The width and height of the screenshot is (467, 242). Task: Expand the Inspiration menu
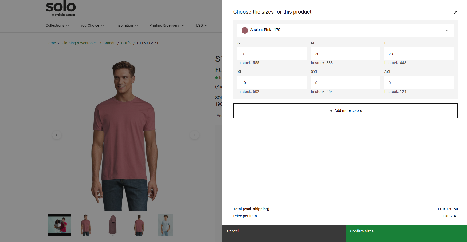tap(127, 26)
